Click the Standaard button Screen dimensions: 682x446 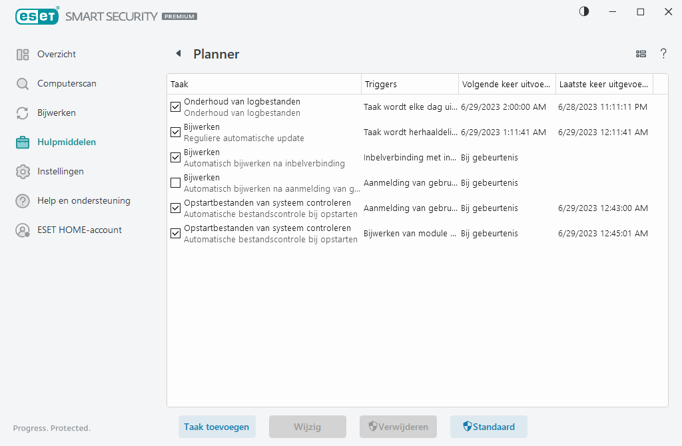488,427
